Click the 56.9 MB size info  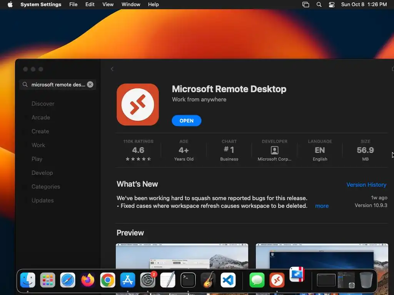click(x=366, y=150)
